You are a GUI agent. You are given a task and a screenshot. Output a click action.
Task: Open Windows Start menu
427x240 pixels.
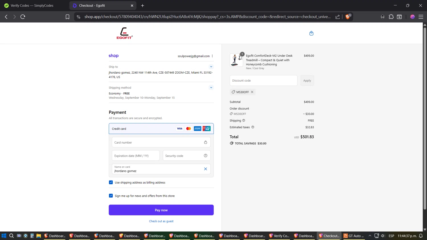pyautogui.click(x=4, y=236)
